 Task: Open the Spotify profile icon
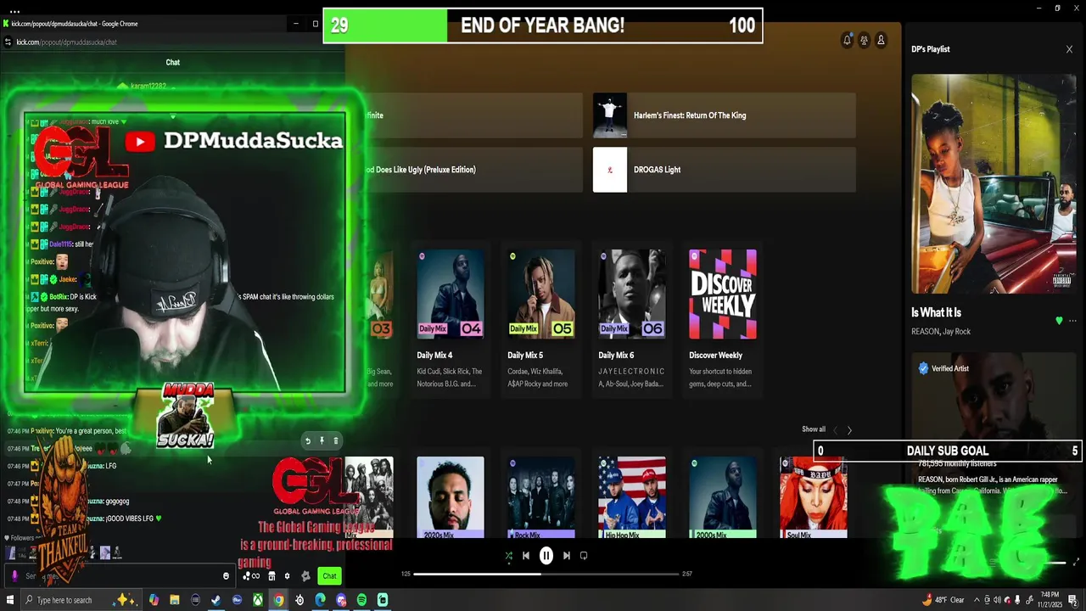point(881,40)
